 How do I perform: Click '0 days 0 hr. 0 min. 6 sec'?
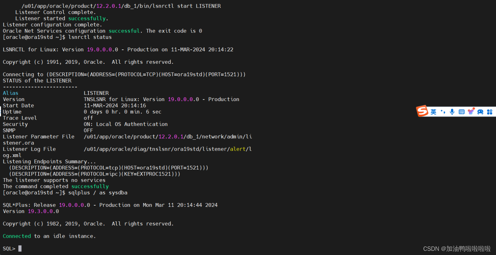122,112
